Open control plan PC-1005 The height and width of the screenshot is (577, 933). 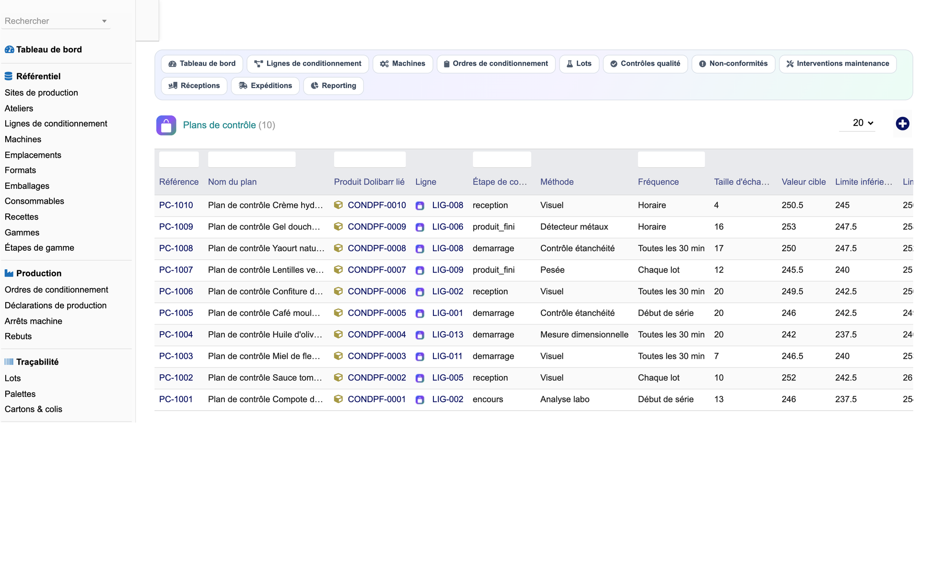pyautogui.click(x=176, y=313)
